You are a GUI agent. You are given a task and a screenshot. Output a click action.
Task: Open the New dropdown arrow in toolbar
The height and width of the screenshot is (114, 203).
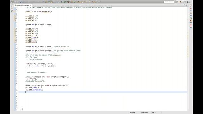point(13,2)
